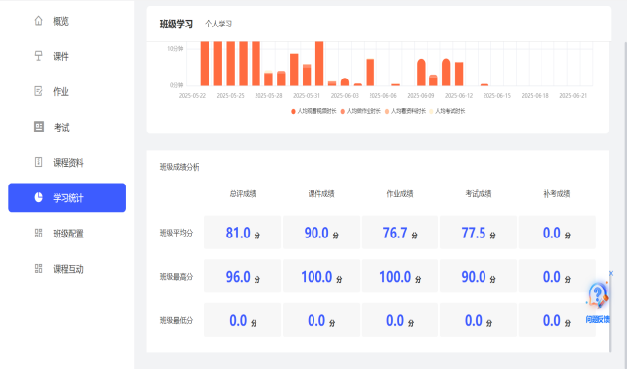Image resolution: width=627 pixels, height=369 pixels.
Task: Switch to the 班级学习 tab
Action: [176, 24]
